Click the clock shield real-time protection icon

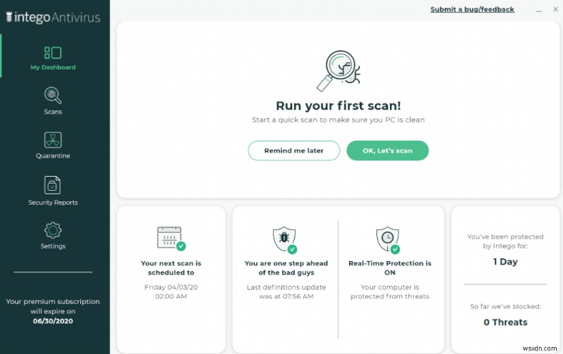388,239
